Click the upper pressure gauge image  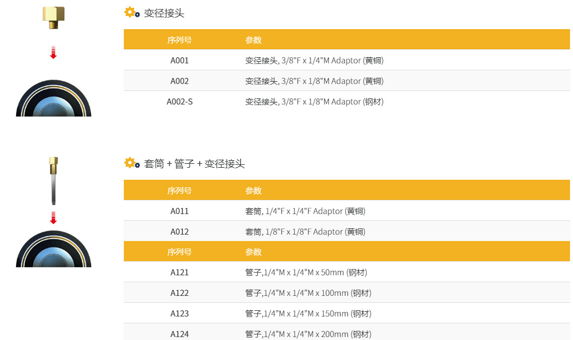[53, 98]
